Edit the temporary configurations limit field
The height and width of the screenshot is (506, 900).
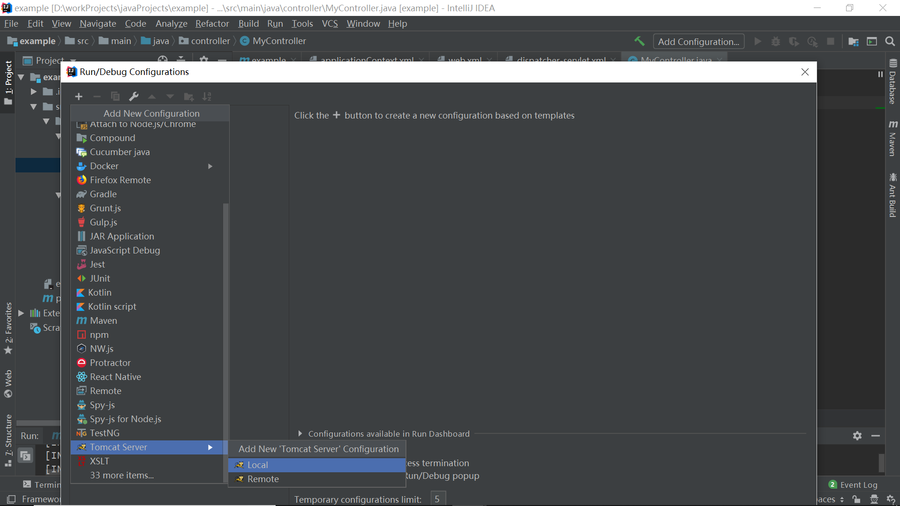click(x=437, y=499)
